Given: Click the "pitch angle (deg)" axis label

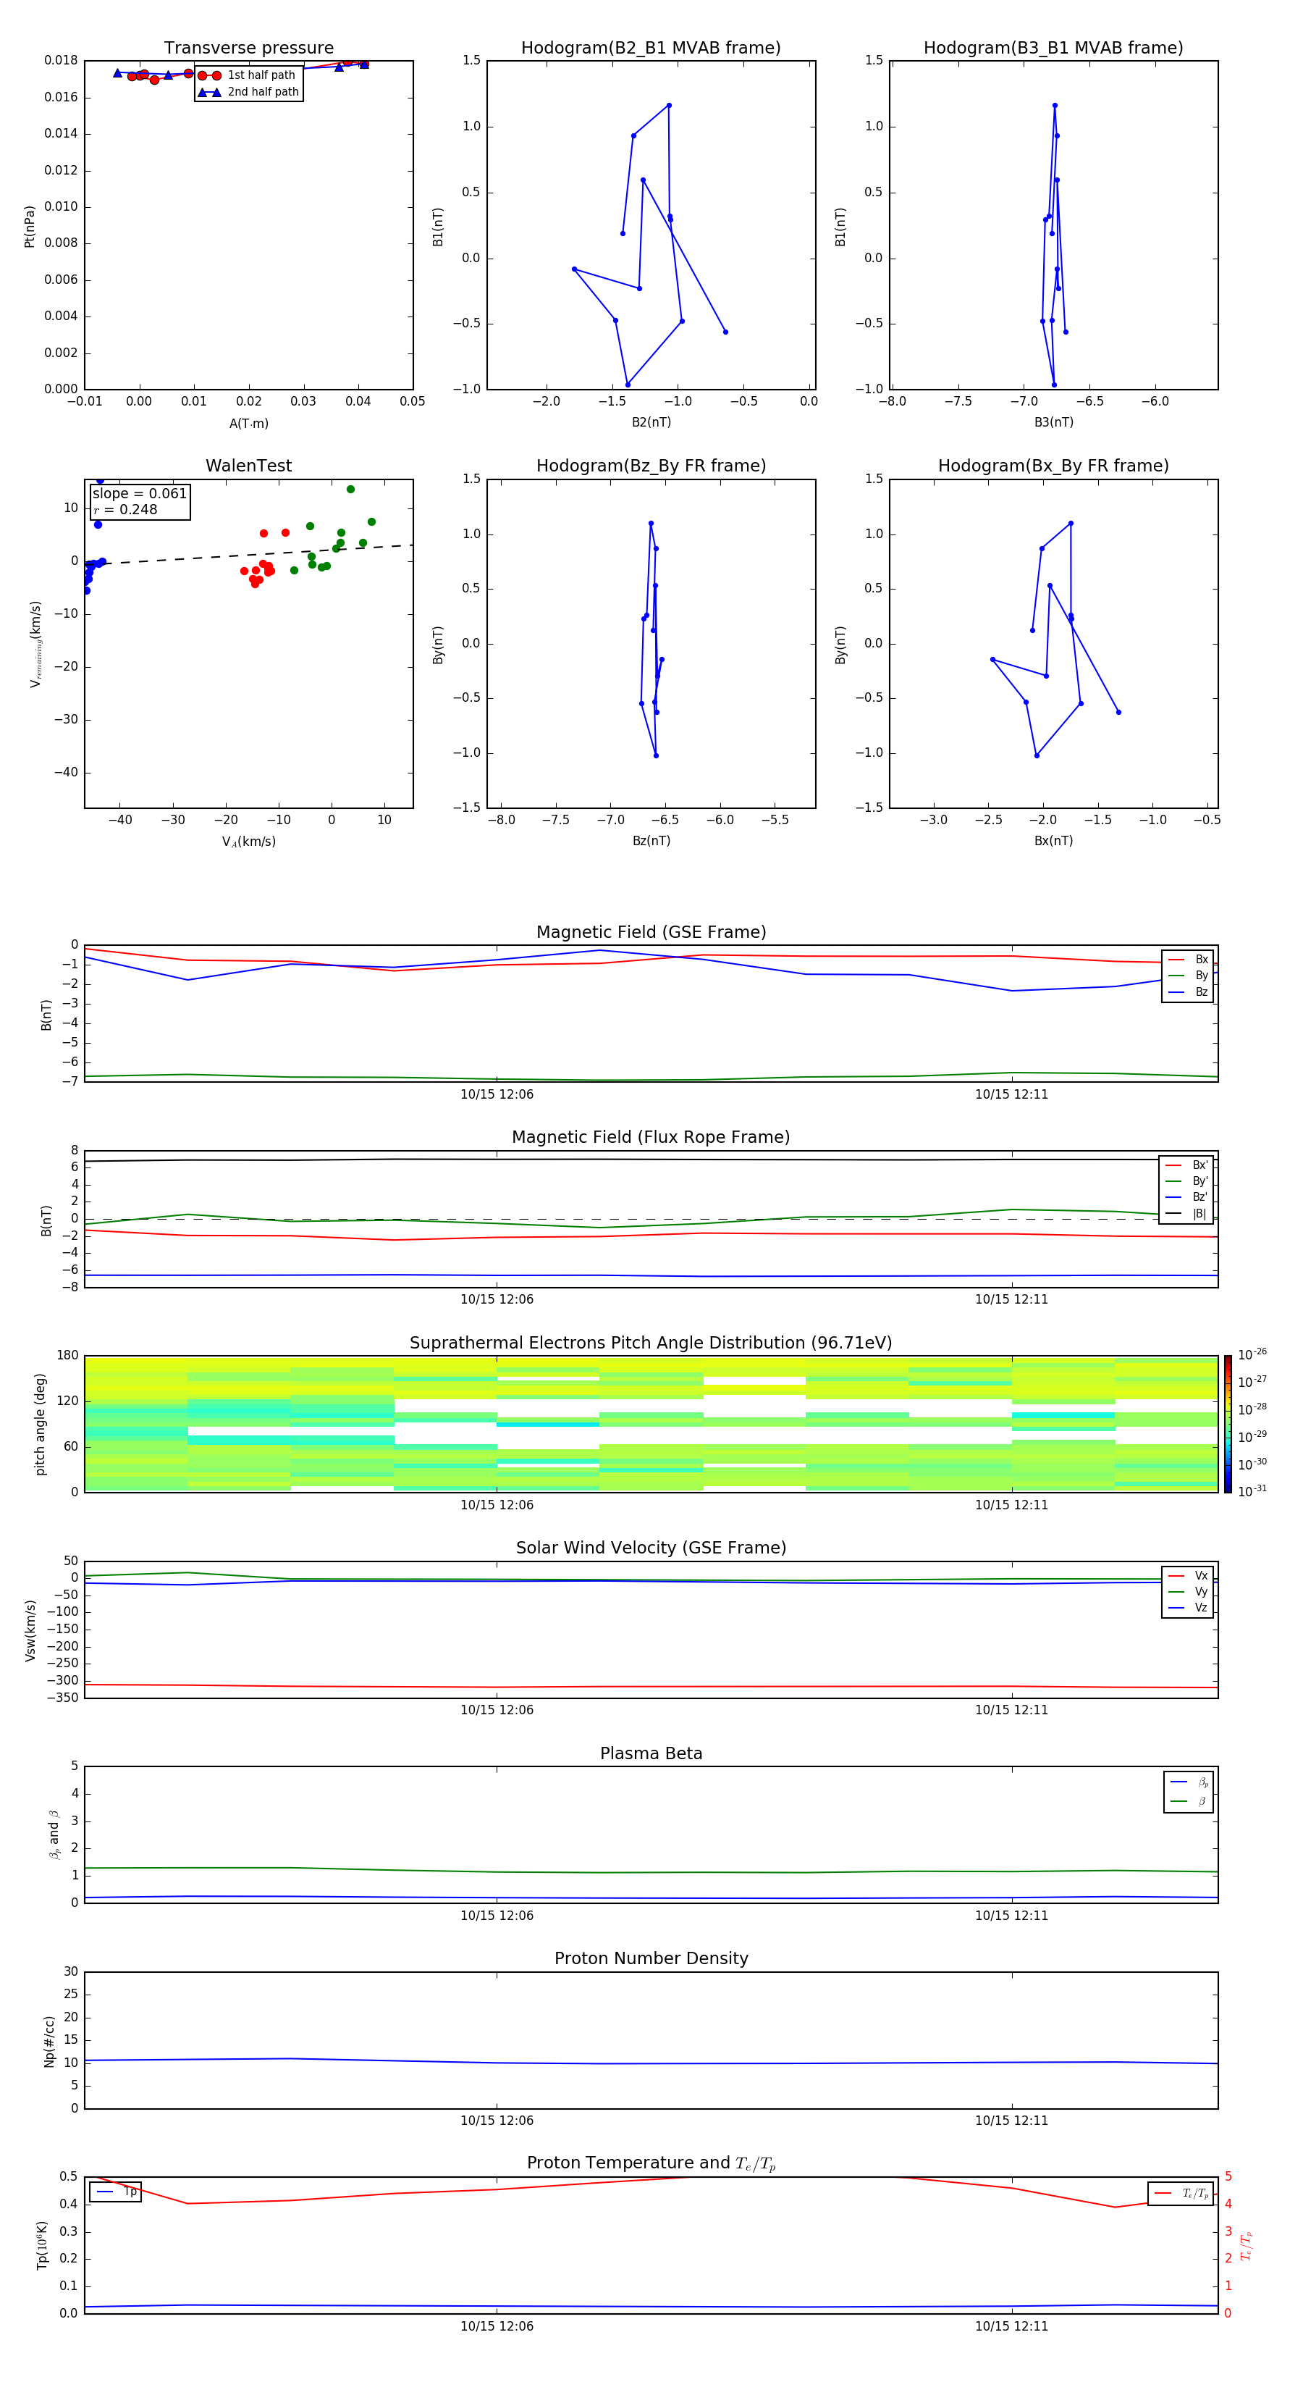Looking at the screenshot, I should coord(40,1424).
